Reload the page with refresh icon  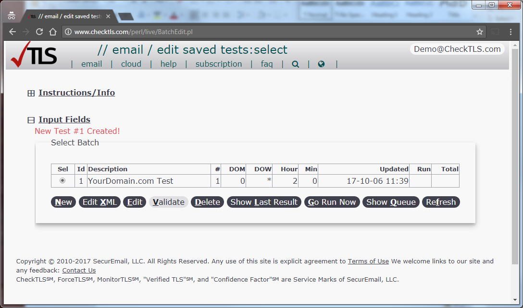[x=39, y=32]
